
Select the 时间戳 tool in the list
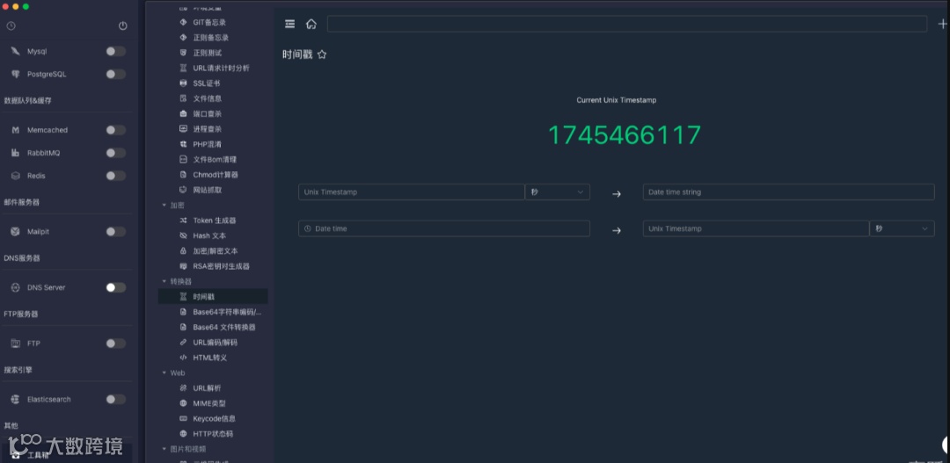213,297
